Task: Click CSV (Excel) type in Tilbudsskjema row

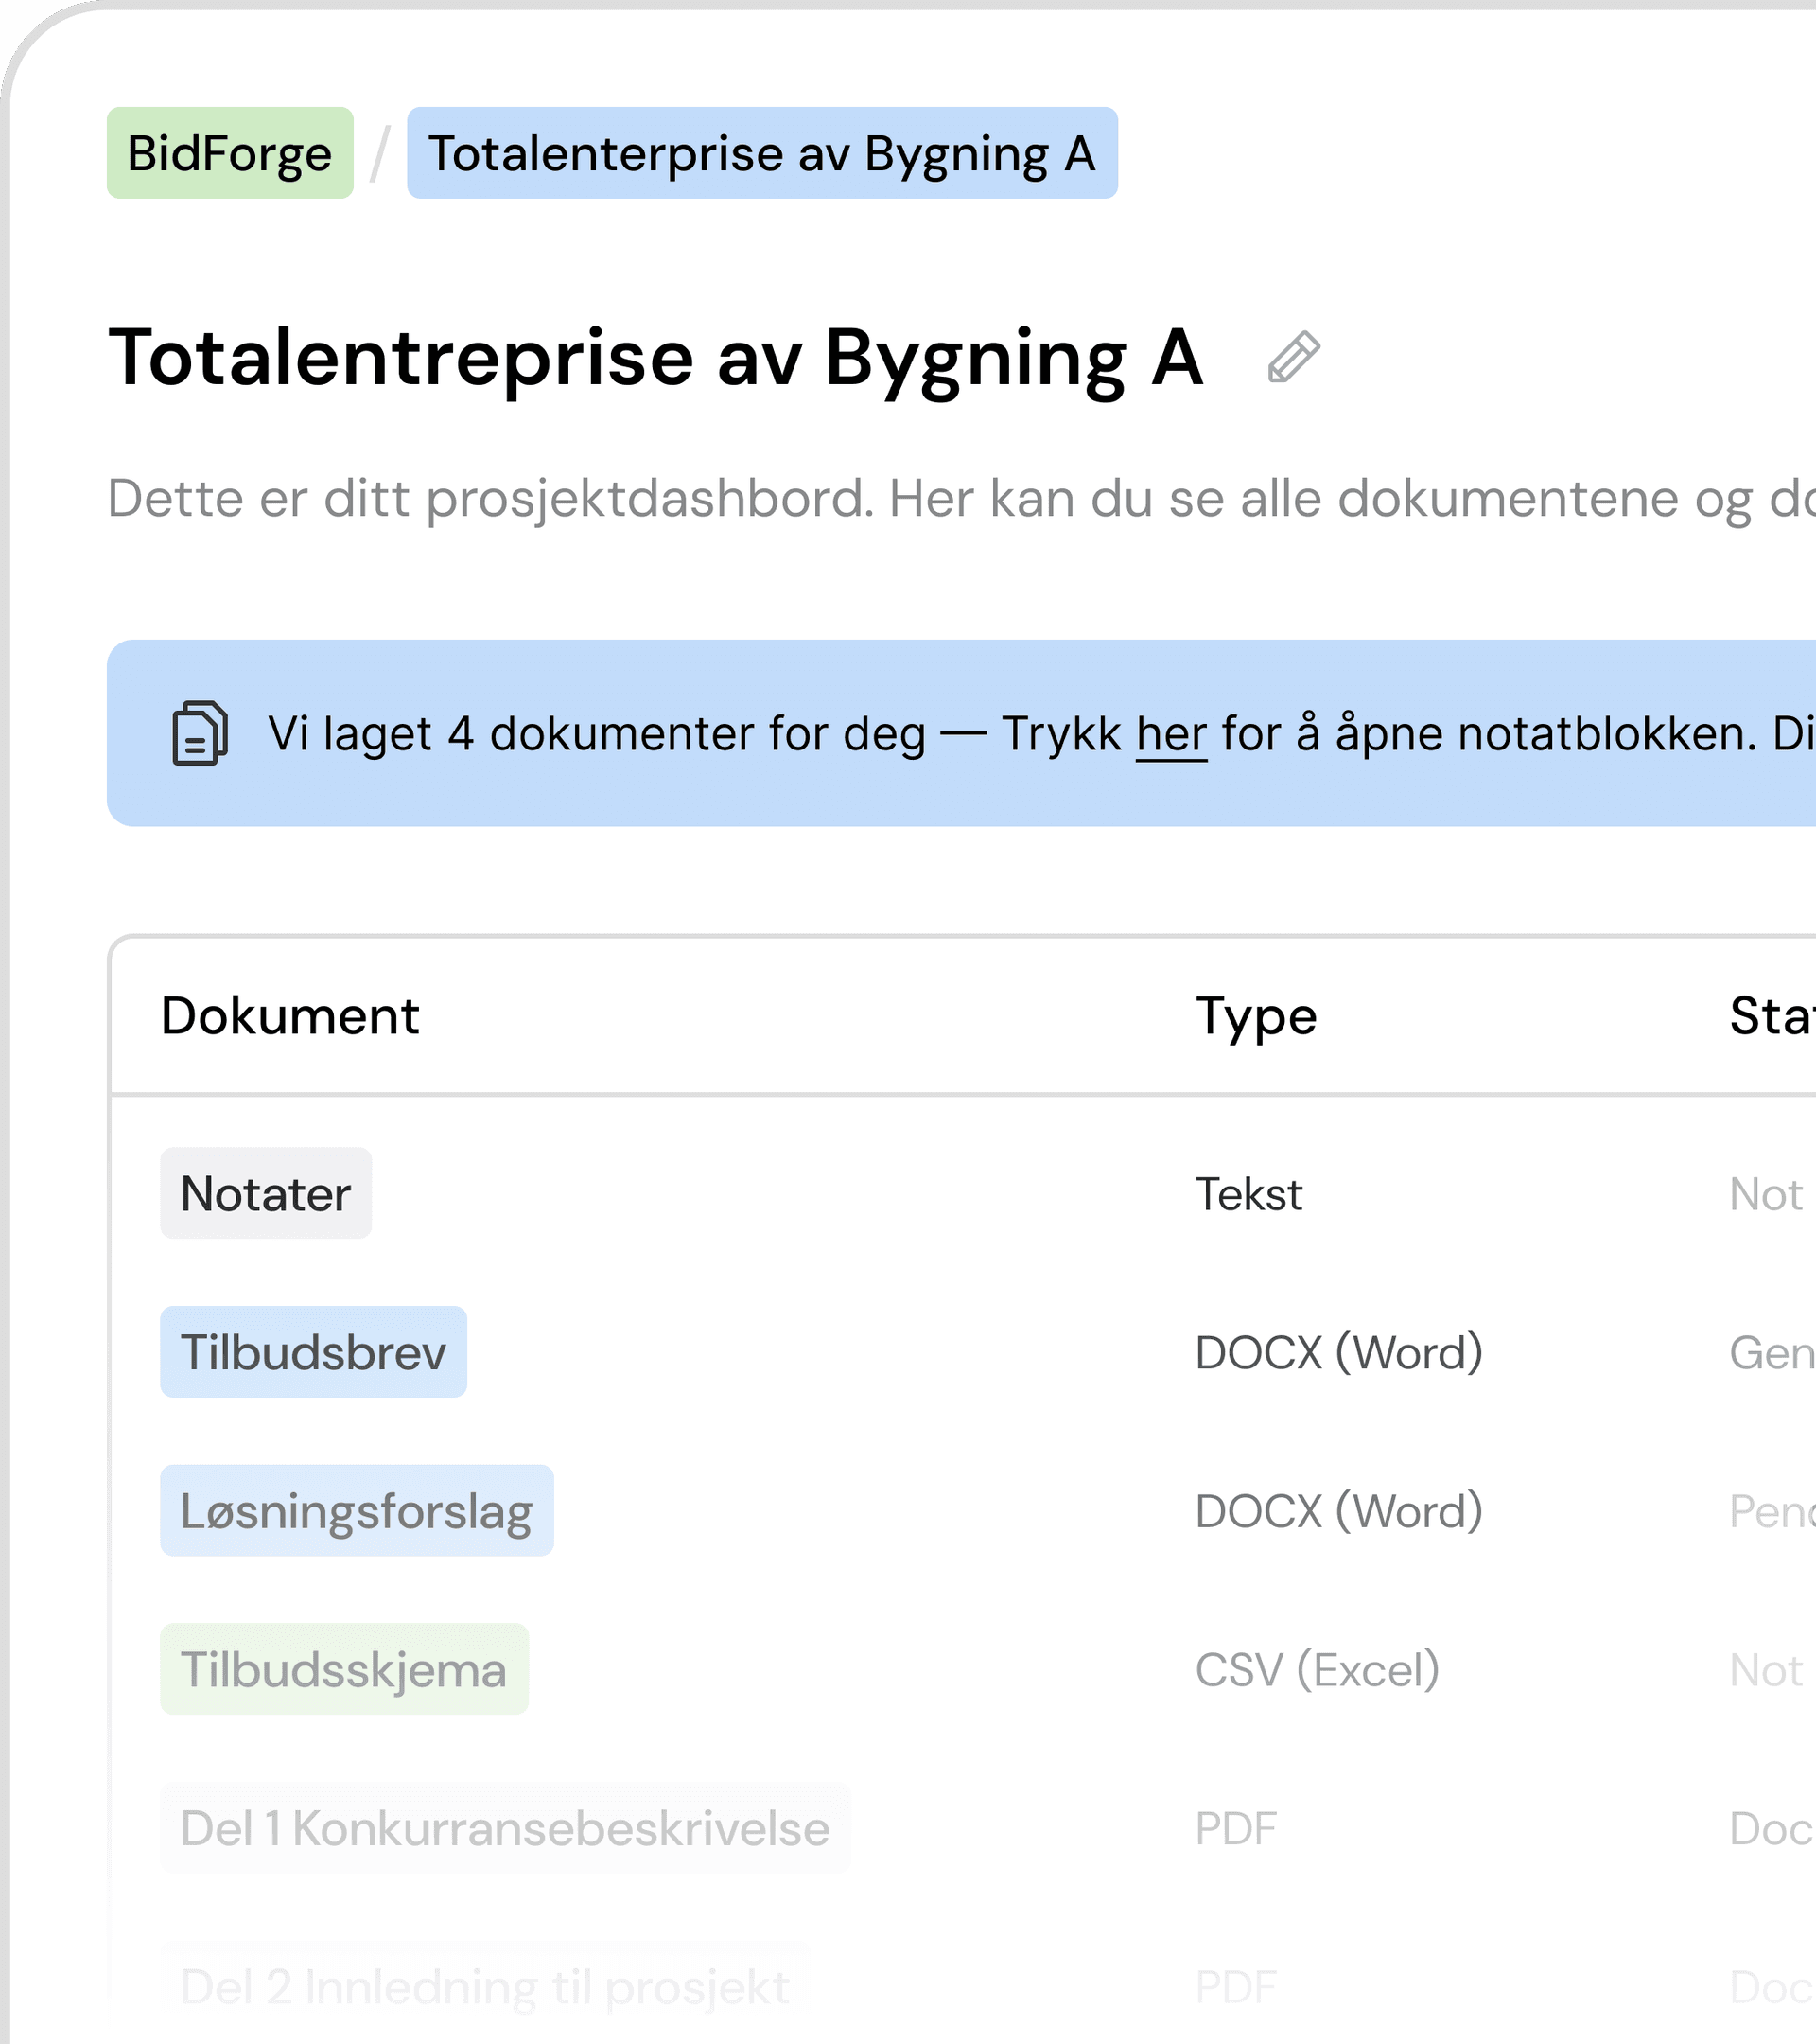Action: click(1318, 1669)
